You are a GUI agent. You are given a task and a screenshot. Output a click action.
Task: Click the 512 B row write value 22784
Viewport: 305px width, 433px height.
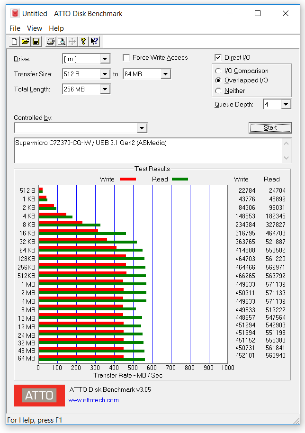[247, 190]
